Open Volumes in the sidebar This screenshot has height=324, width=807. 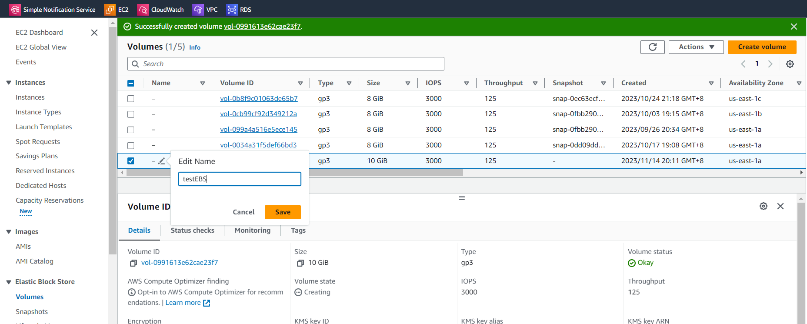(30, 297)
